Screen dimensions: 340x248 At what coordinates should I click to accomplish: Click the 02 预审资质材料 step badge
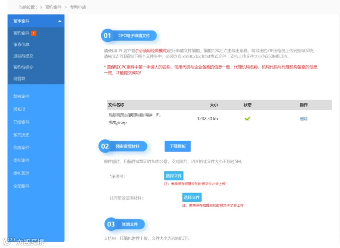pyautogui.click(x=123, y=146)
